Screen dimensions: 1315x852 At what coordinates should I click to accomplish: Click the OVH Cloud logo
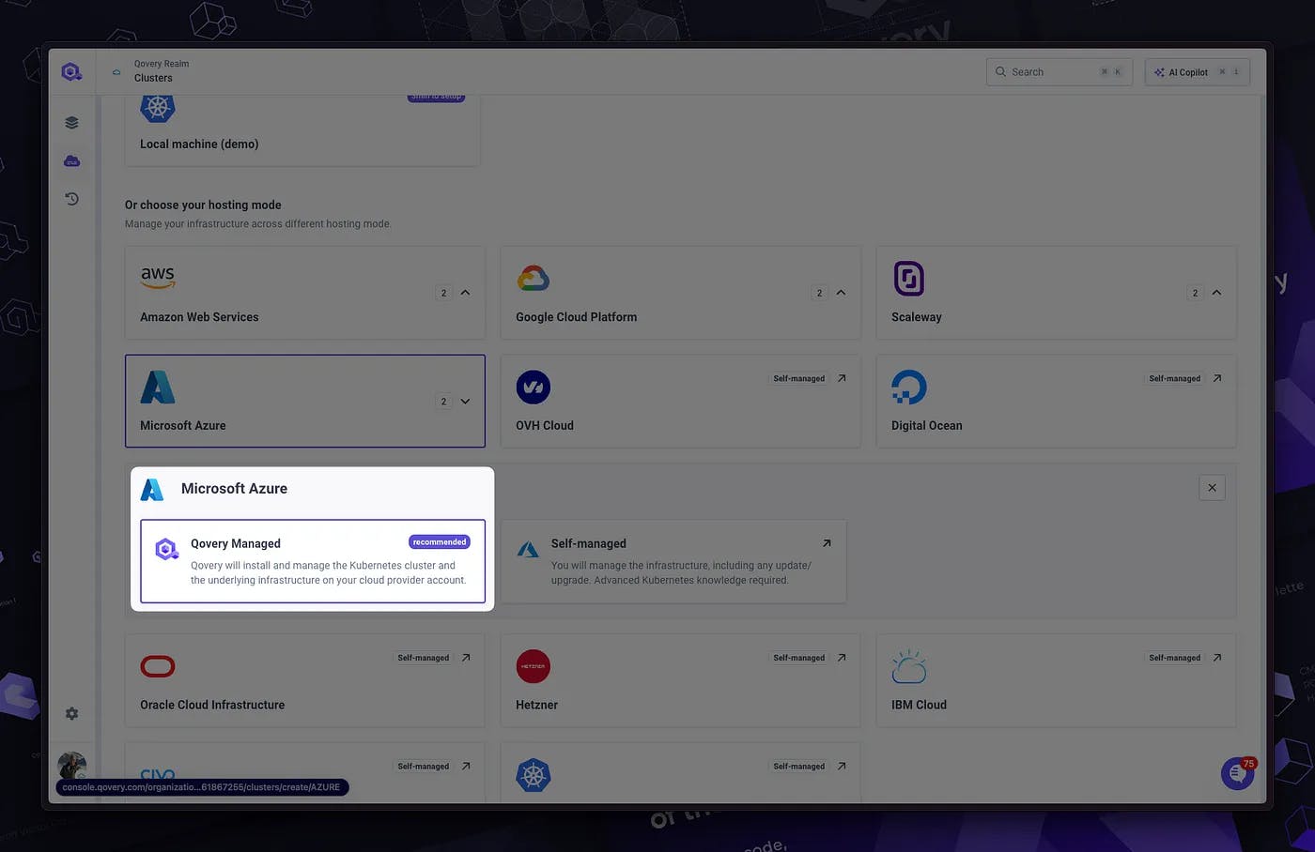click(533, 387)
